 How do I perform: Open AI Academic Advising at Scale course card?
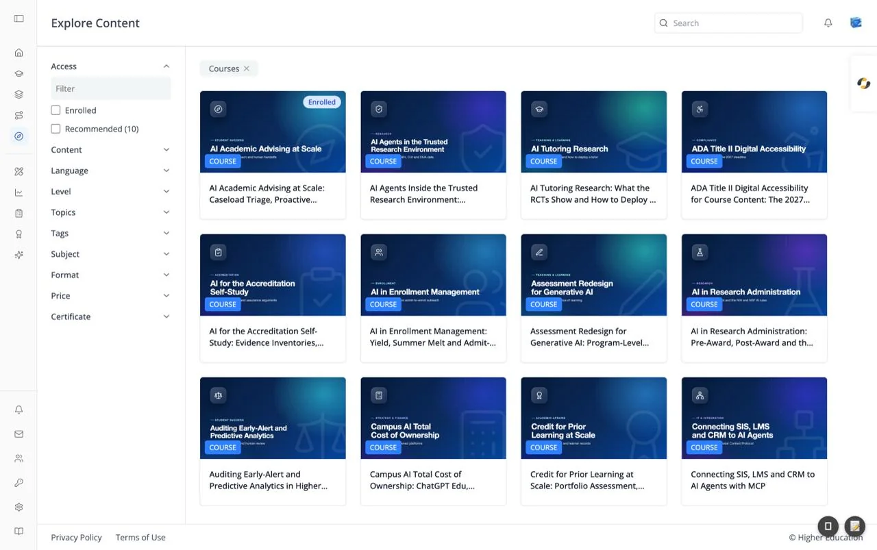(x=273, y=155)
